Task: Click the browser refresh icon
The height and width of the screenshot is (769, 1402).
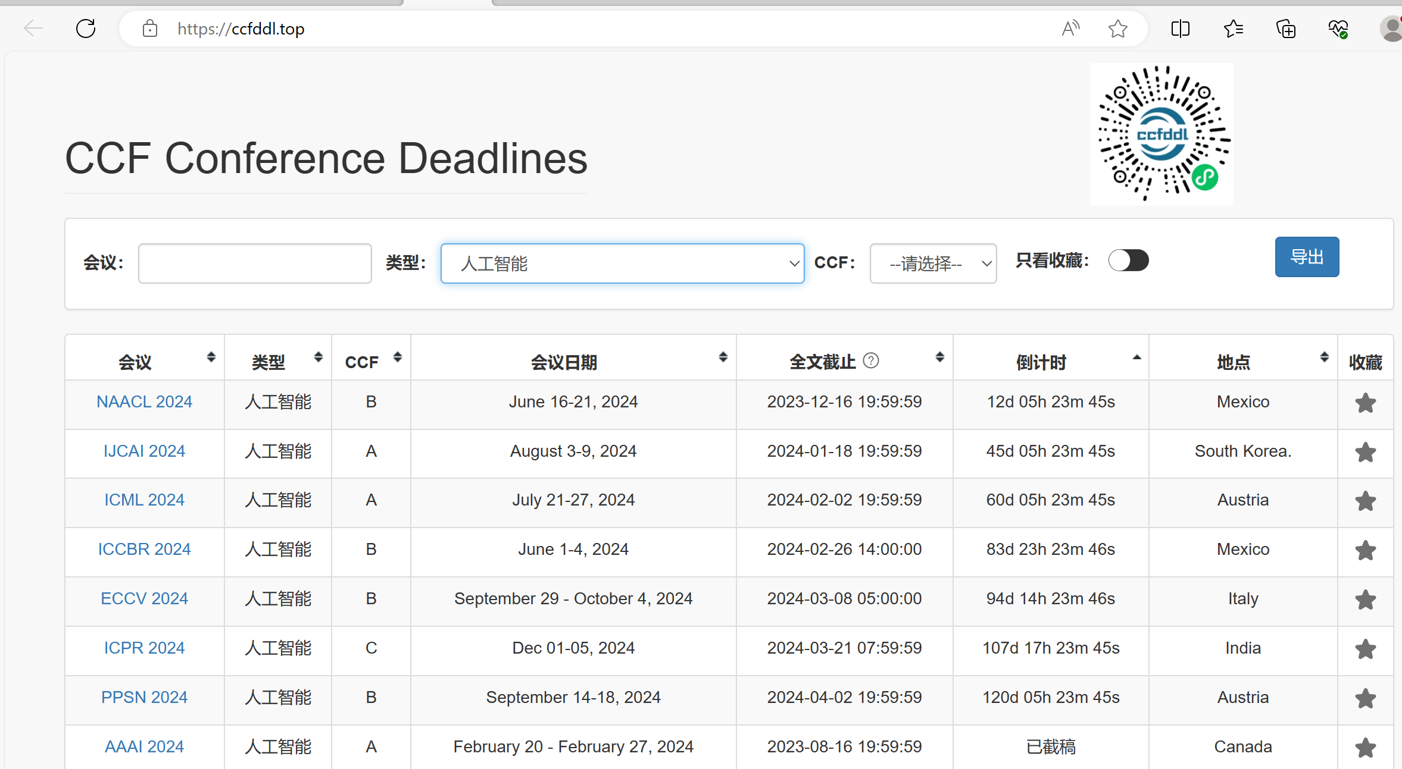Action: (86, 29)
